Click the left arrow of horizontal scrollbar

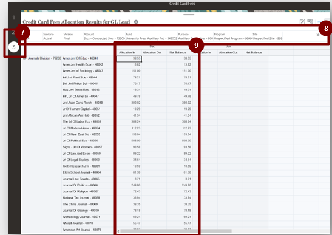tap(118, 231)
